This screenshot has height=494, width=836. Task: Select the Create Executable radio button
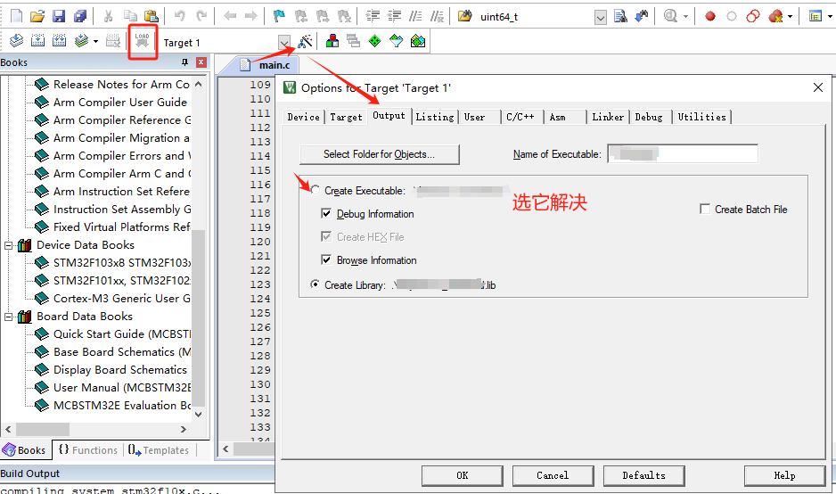[x=316, y=191]
